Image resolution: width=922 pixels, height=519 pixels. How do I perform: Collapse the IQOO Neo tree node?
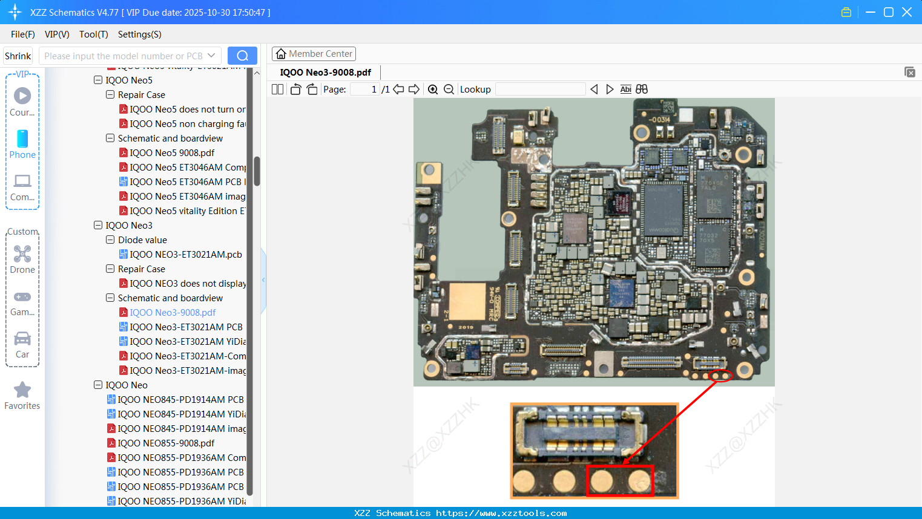tap(98, 385)
